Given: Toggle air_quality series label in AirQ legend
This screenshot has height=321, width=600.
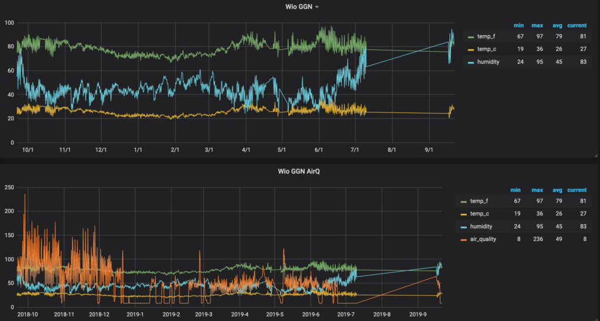Looking at the screenshot, I should pyautogui.click(x=483, y=239).
